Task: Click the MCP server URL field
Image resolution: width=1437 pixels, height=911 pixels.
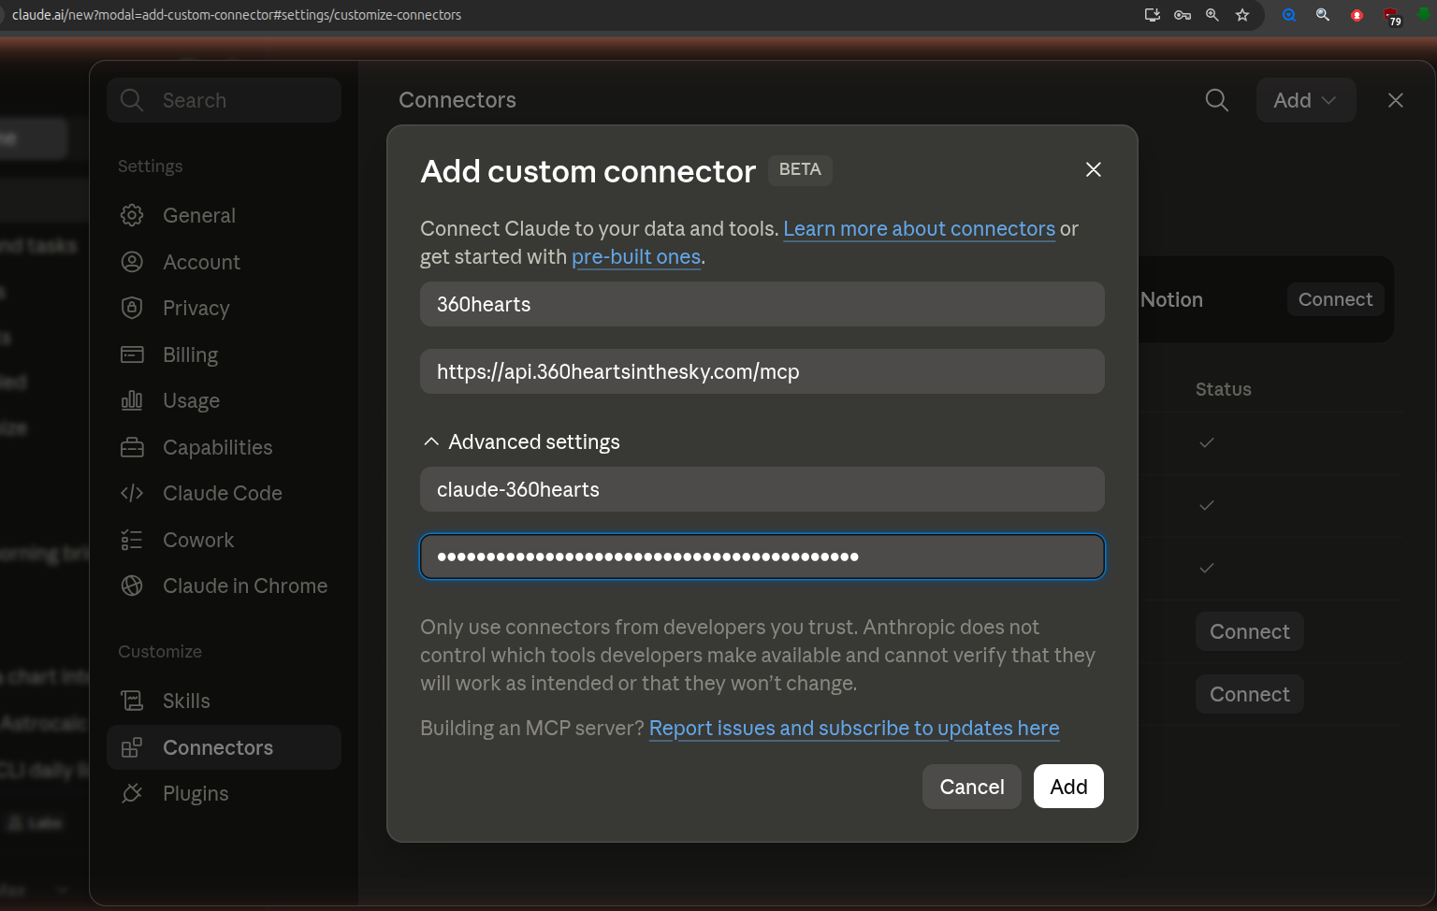Action: [762, 371]
